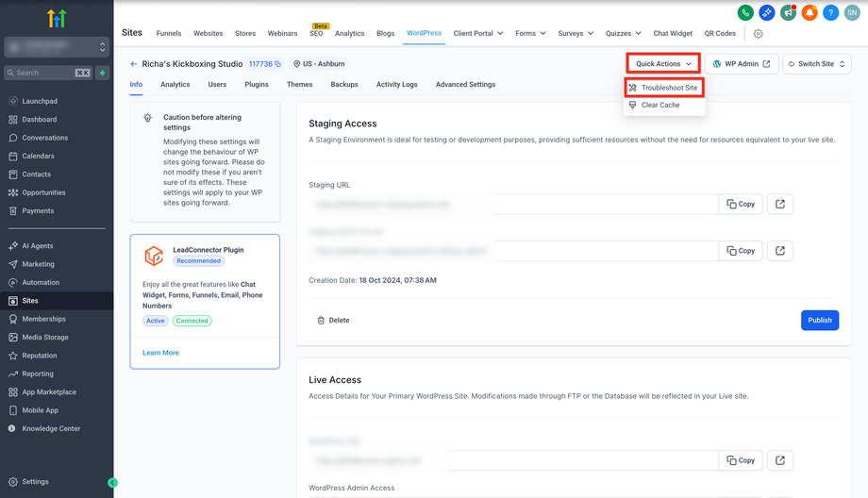868x498 pixels.
Task: Open the Funnels top tab
Action: tap(169, 33)
